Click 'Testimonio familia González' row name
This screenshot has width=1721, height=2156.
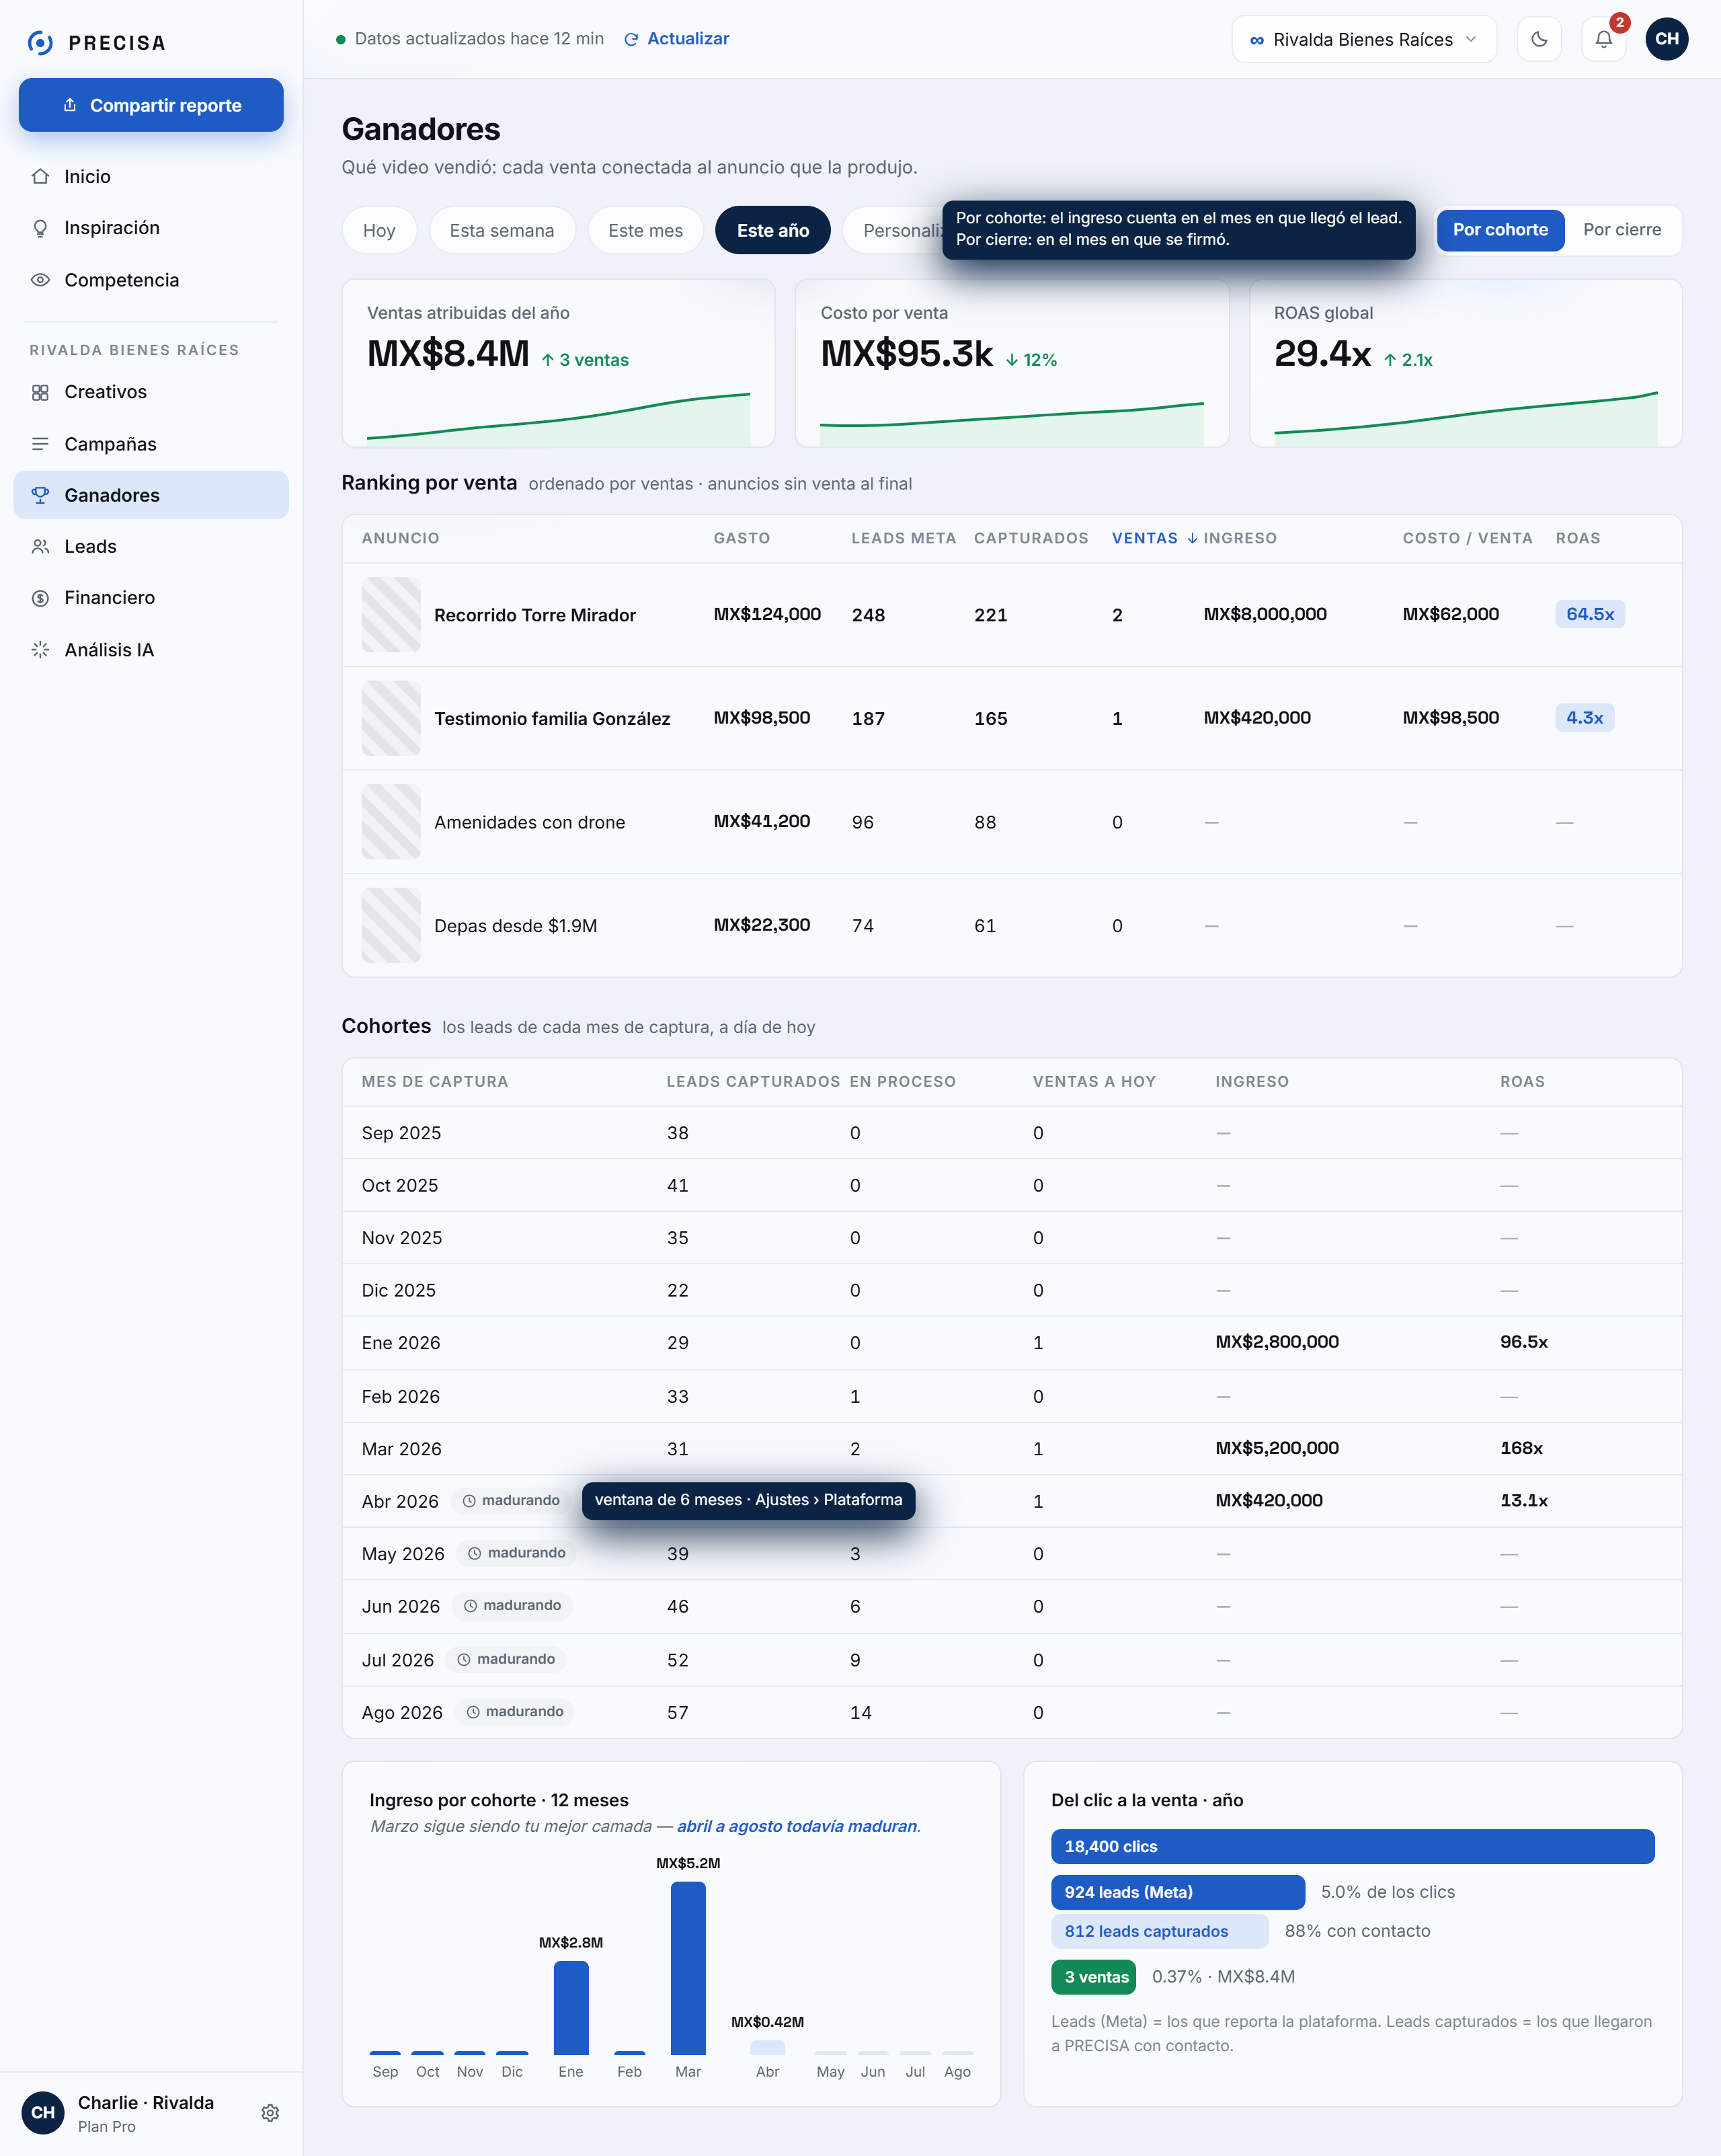pyautogui.click(x=552, y=718)
